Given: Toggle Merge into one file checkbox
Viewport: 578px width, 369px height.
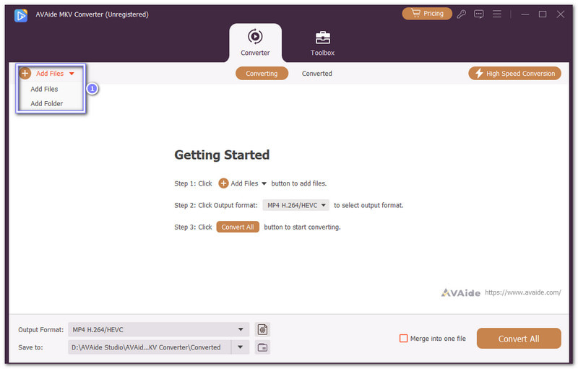Looking at the screenshot, I should coord(404,339).
